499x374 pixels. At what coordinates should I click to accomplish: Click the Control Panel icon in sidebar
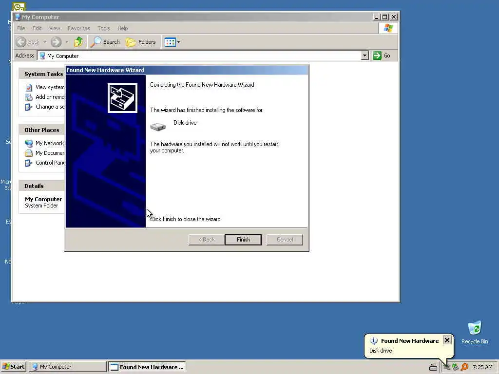(x=29, y=163)
